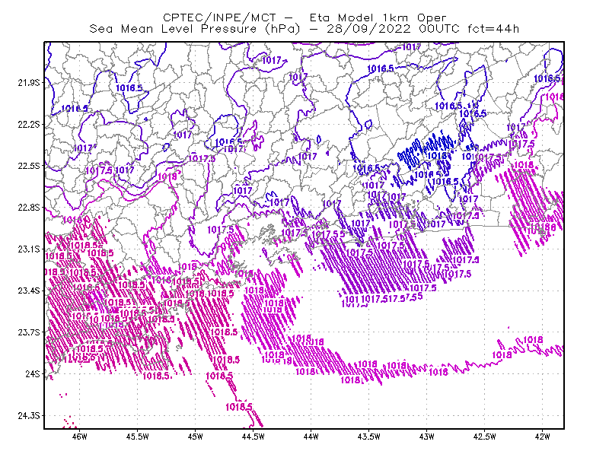Click the 'Sea Mean Level Pressure (hPa)' subtitle line

304,29
